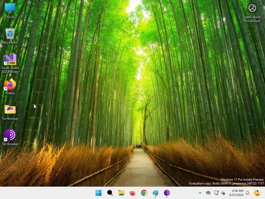Open muted volume tray icon

223,193
